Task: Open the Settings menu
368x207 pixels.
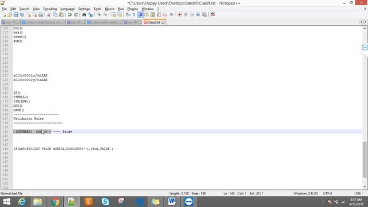Action: (x=84, y=9)
